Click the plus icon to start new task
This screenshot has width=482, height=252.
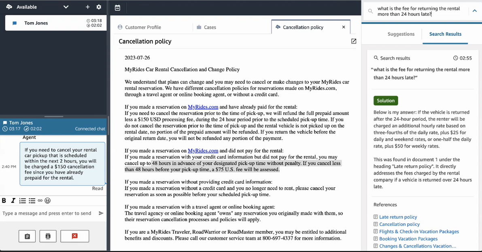(88, 7)
